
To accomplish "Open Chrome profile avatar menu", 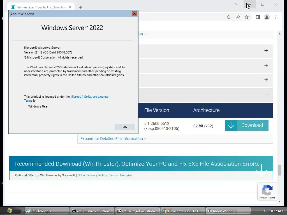I will pos(267,17).
